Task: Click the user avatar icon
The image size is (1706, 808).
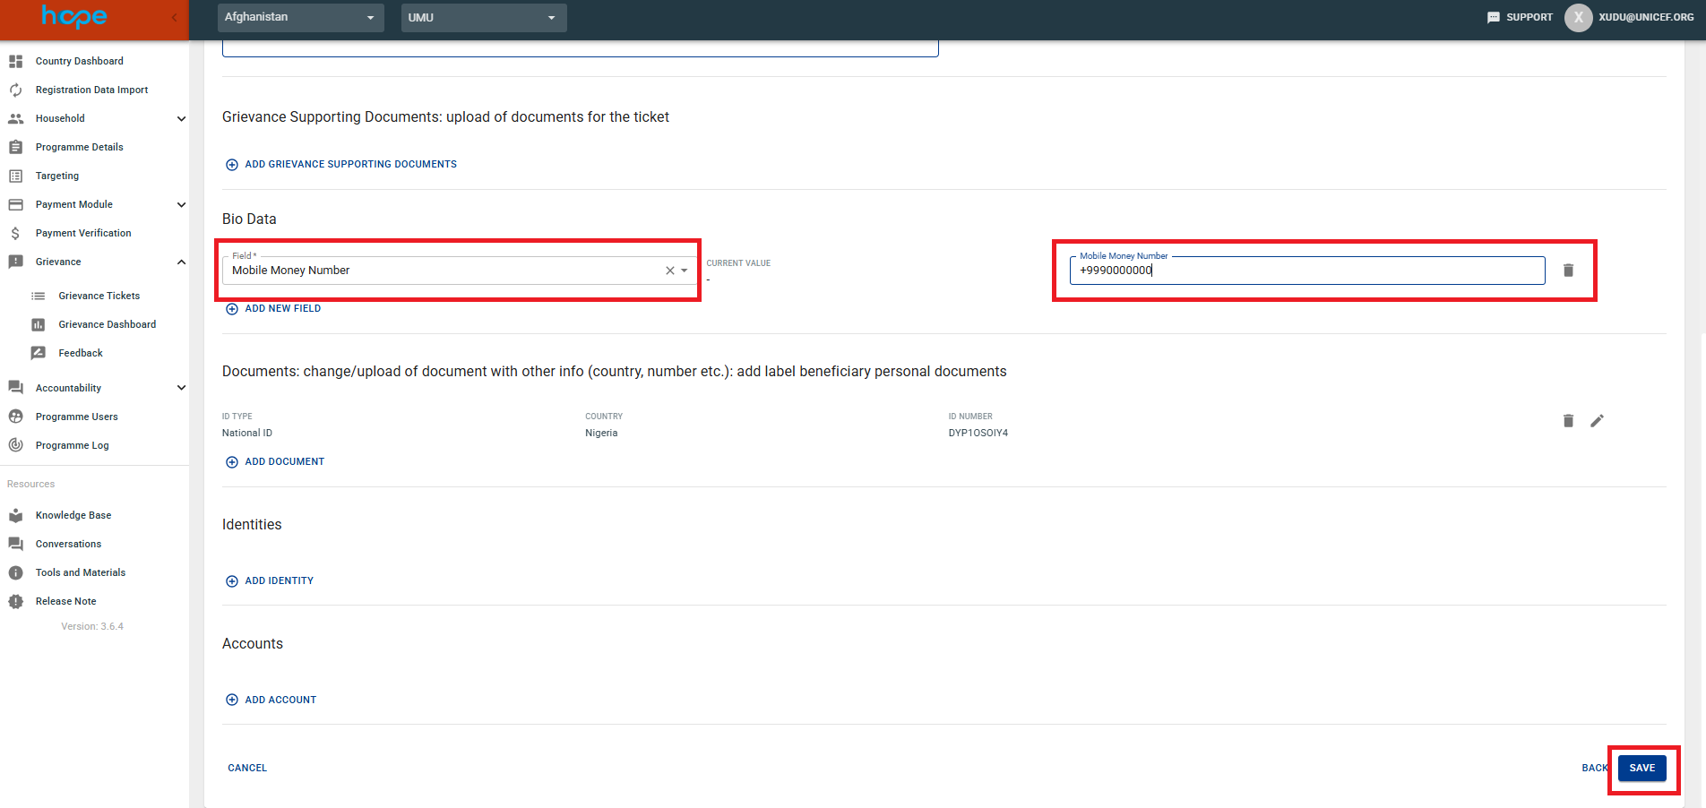Action: [x=1578, y=17]
